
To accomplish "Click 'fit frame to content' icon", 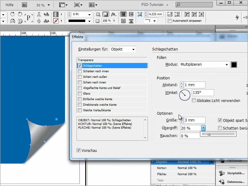I will click(194, 14).
